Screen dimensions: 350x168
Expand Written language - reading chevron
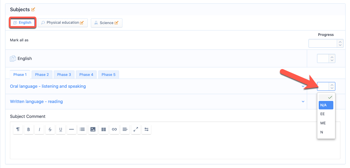click(303, 102)
